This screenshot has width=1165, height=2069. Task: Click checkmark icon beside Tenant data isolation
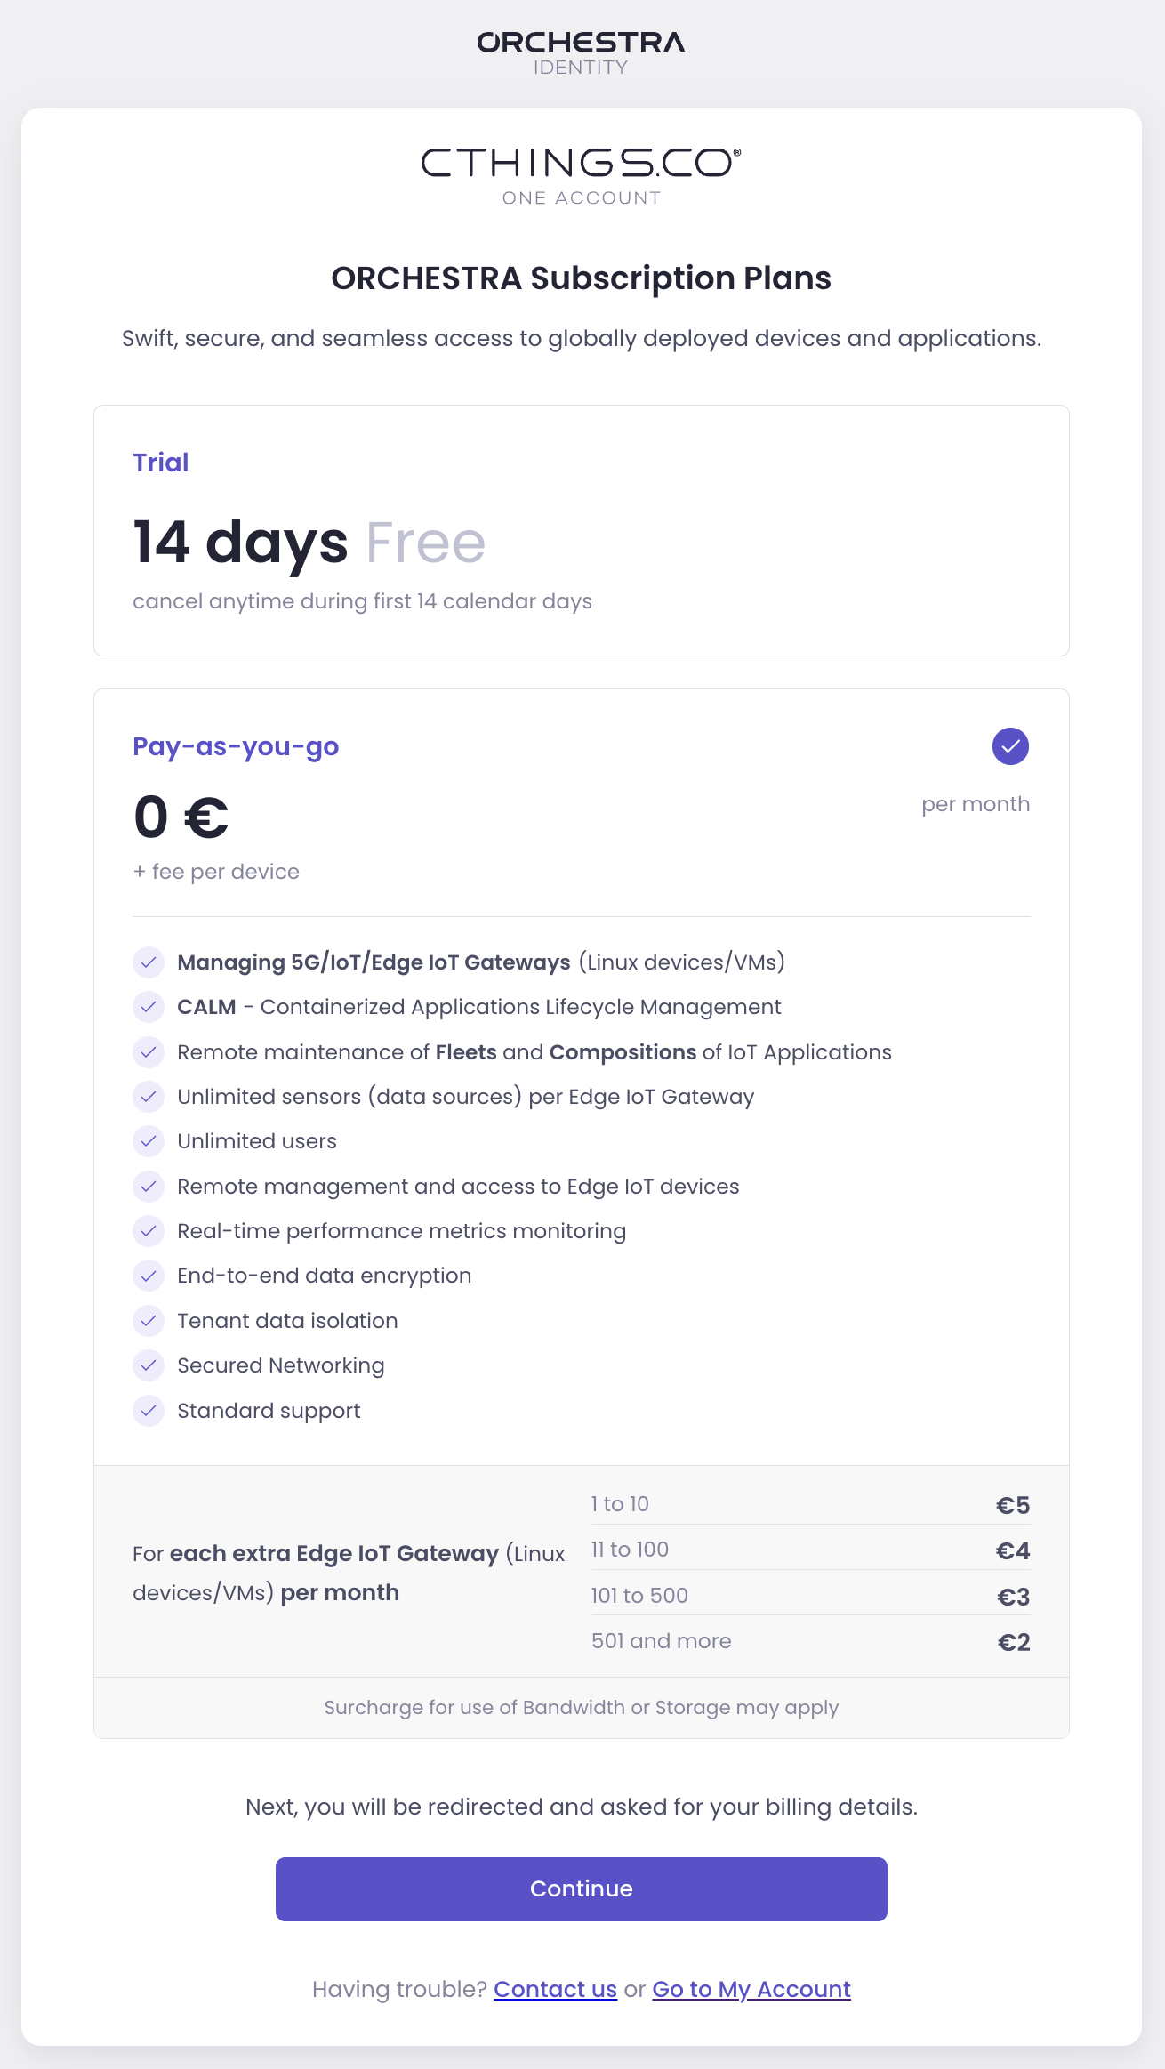click(x=149, y=1321)
